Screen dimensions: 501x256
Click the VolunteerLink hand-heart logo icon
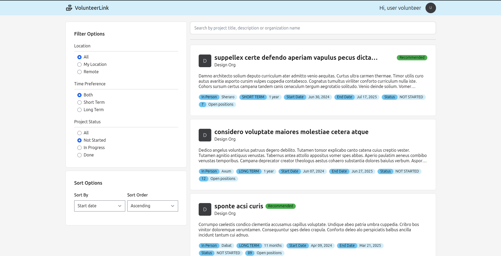(x=69, y=8)
